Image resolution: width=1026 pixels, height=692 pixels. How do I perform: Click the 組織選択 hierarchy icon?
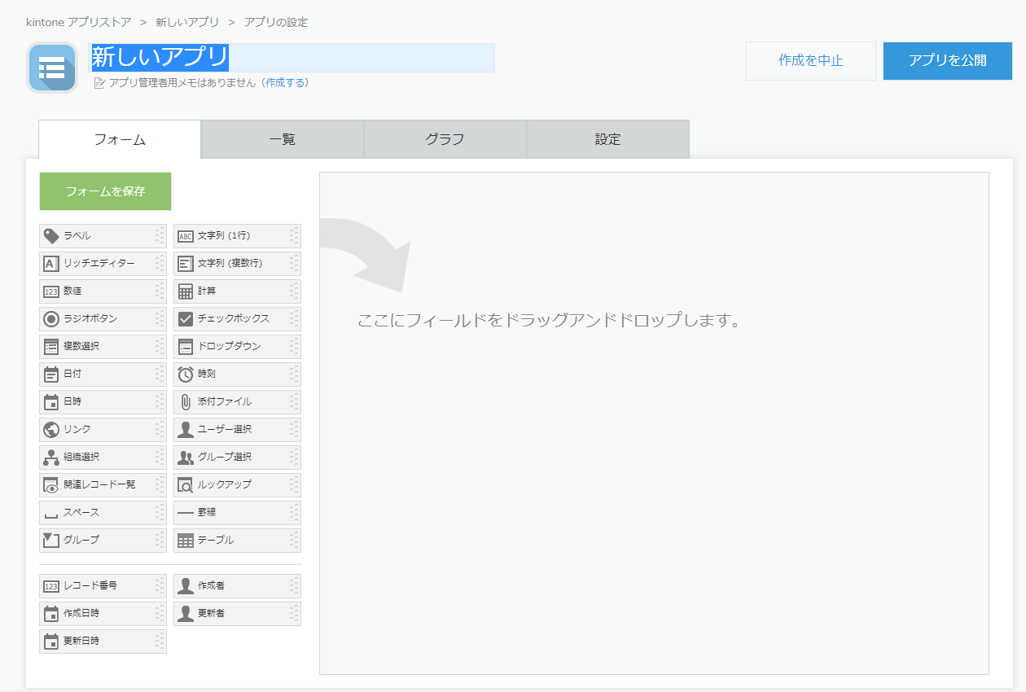click(x=50, y=458)
